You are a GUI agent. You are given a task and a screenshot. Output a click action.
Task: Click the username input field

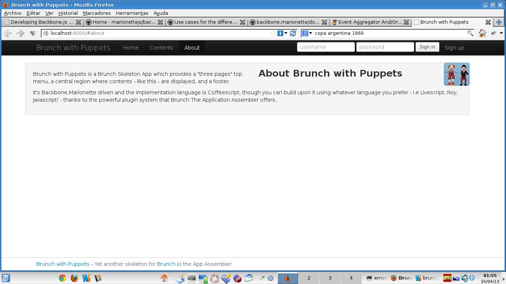pos(326,47)
